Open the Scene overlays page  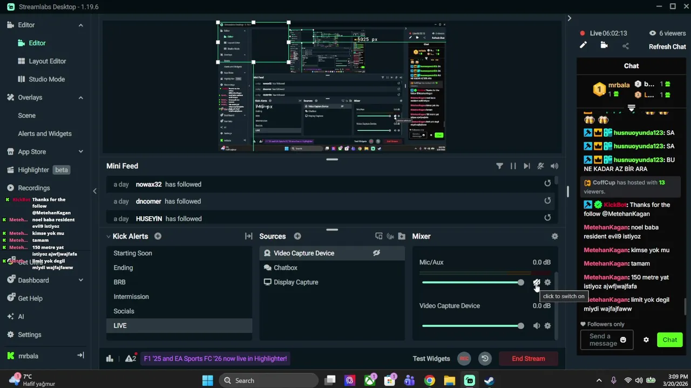click(26, 115)
